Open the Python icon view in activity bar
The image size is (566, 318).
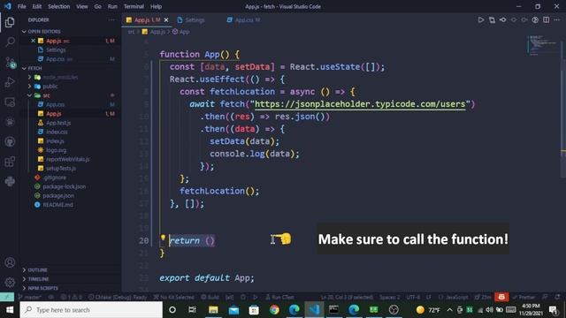coord(10,181)
